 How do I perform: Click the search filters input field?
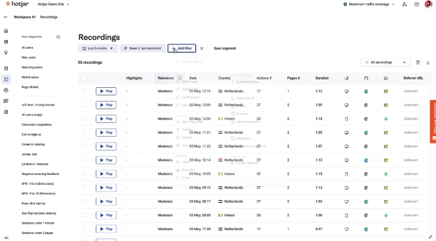click(226, 62)
